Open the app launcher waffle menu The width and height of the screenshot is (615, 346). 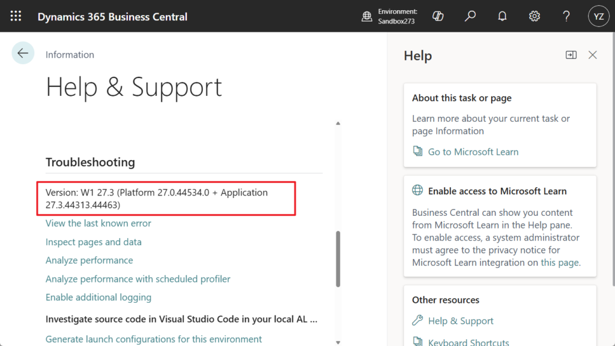16,16
